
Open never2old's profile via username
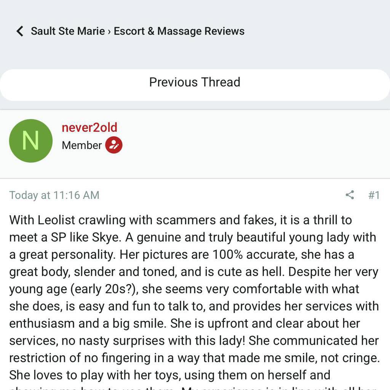(90, 128)
